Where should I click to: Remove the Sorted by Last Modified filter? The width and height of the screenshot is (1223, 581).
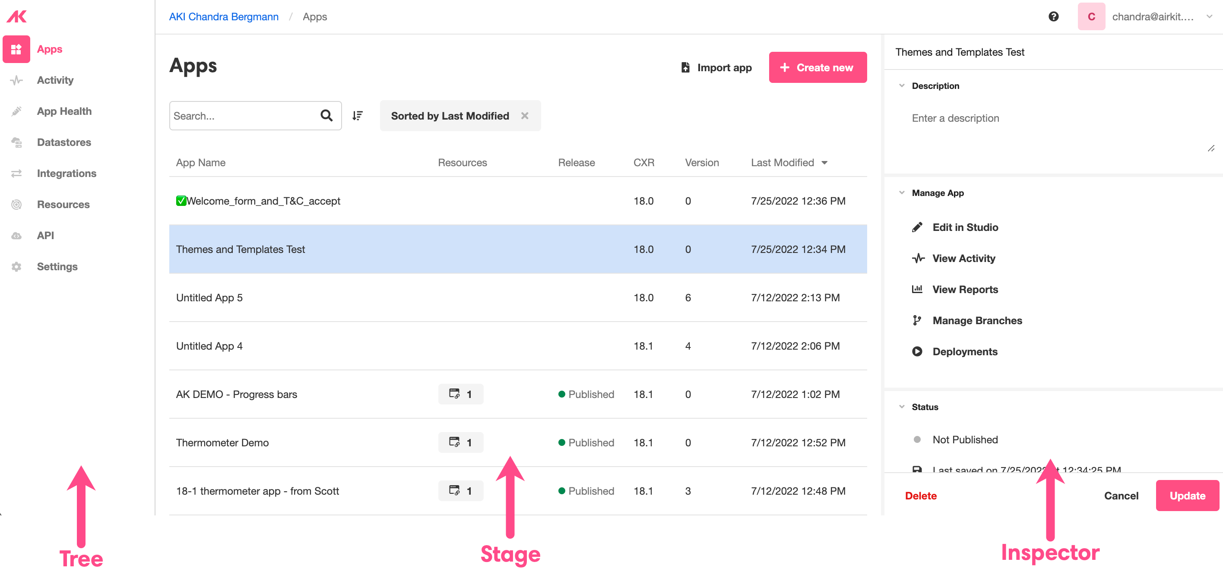[525, 116]
